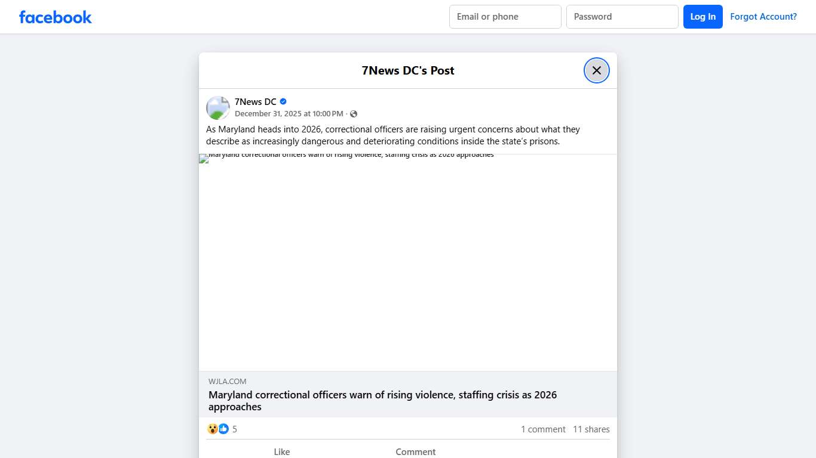Open the Maryland correctional officers article image

(407, 262)
